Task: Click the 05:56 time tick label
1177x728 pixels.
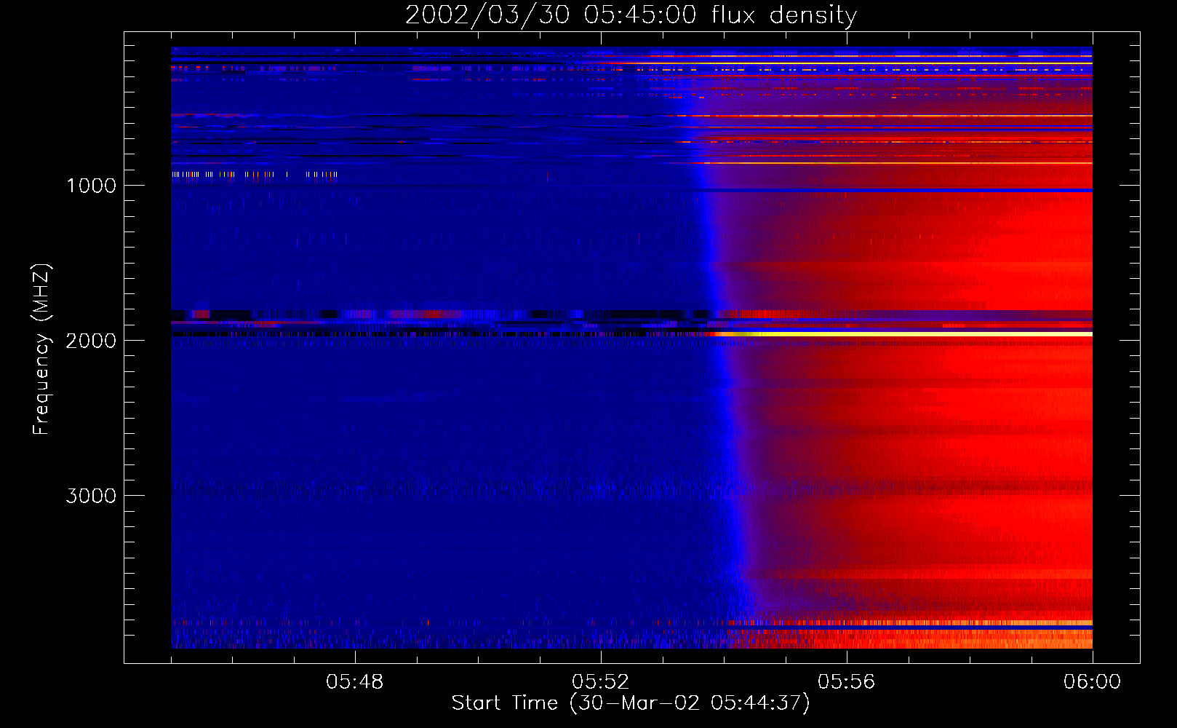Action: 847,682
